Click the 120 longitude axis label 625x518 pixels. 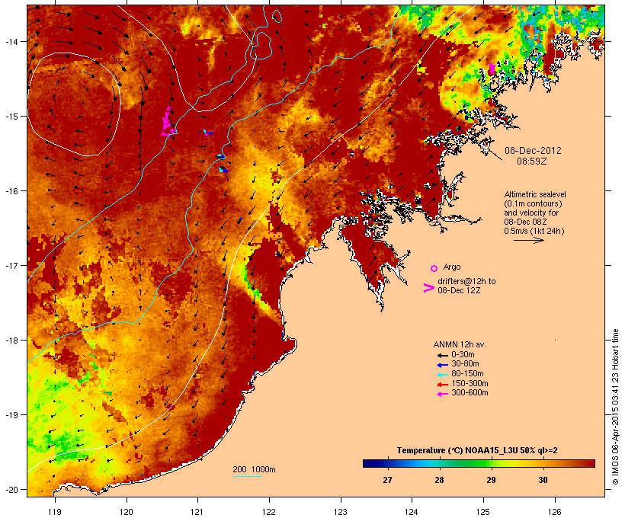127,512
